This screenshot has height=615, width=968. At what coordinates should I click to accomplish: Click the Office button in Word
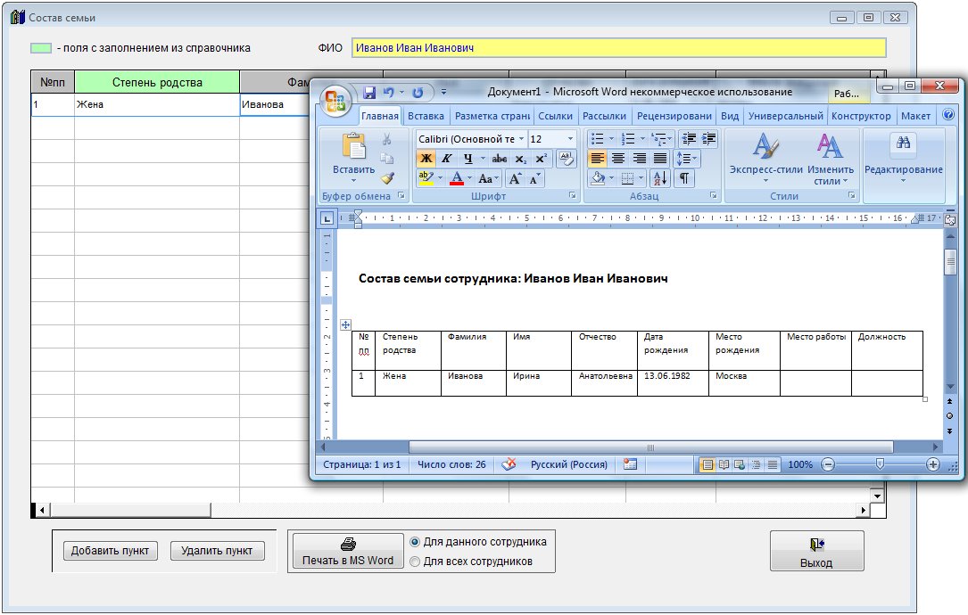point(337,100)
